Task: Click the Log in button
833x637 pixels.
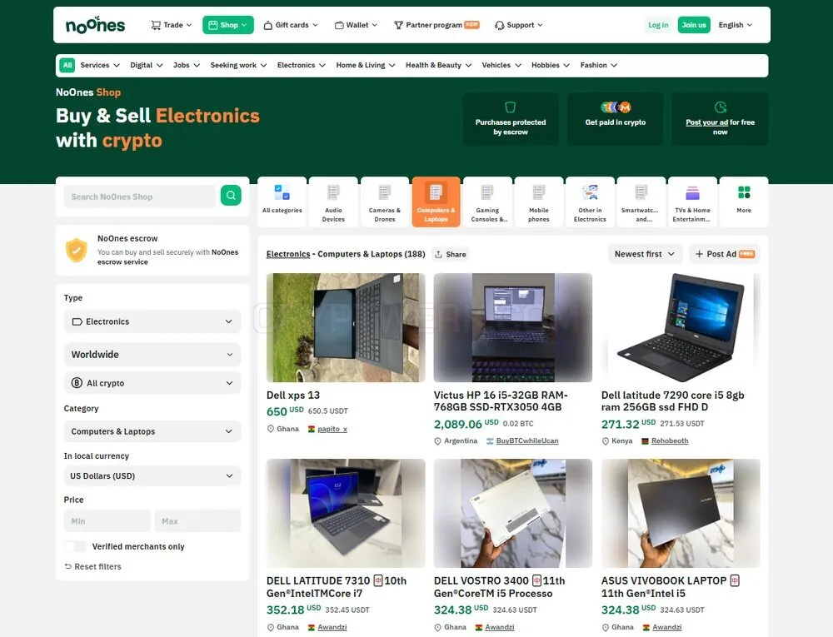Action: [658, 25]
